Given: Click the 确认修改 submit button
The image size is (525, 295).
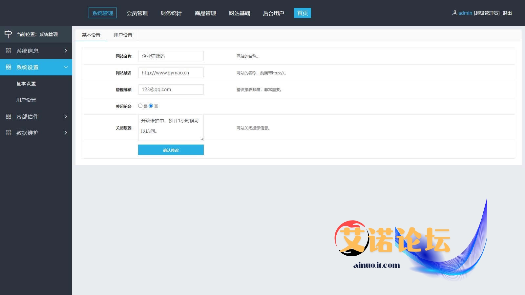Looking at the screenshot, I should point(171,150).
